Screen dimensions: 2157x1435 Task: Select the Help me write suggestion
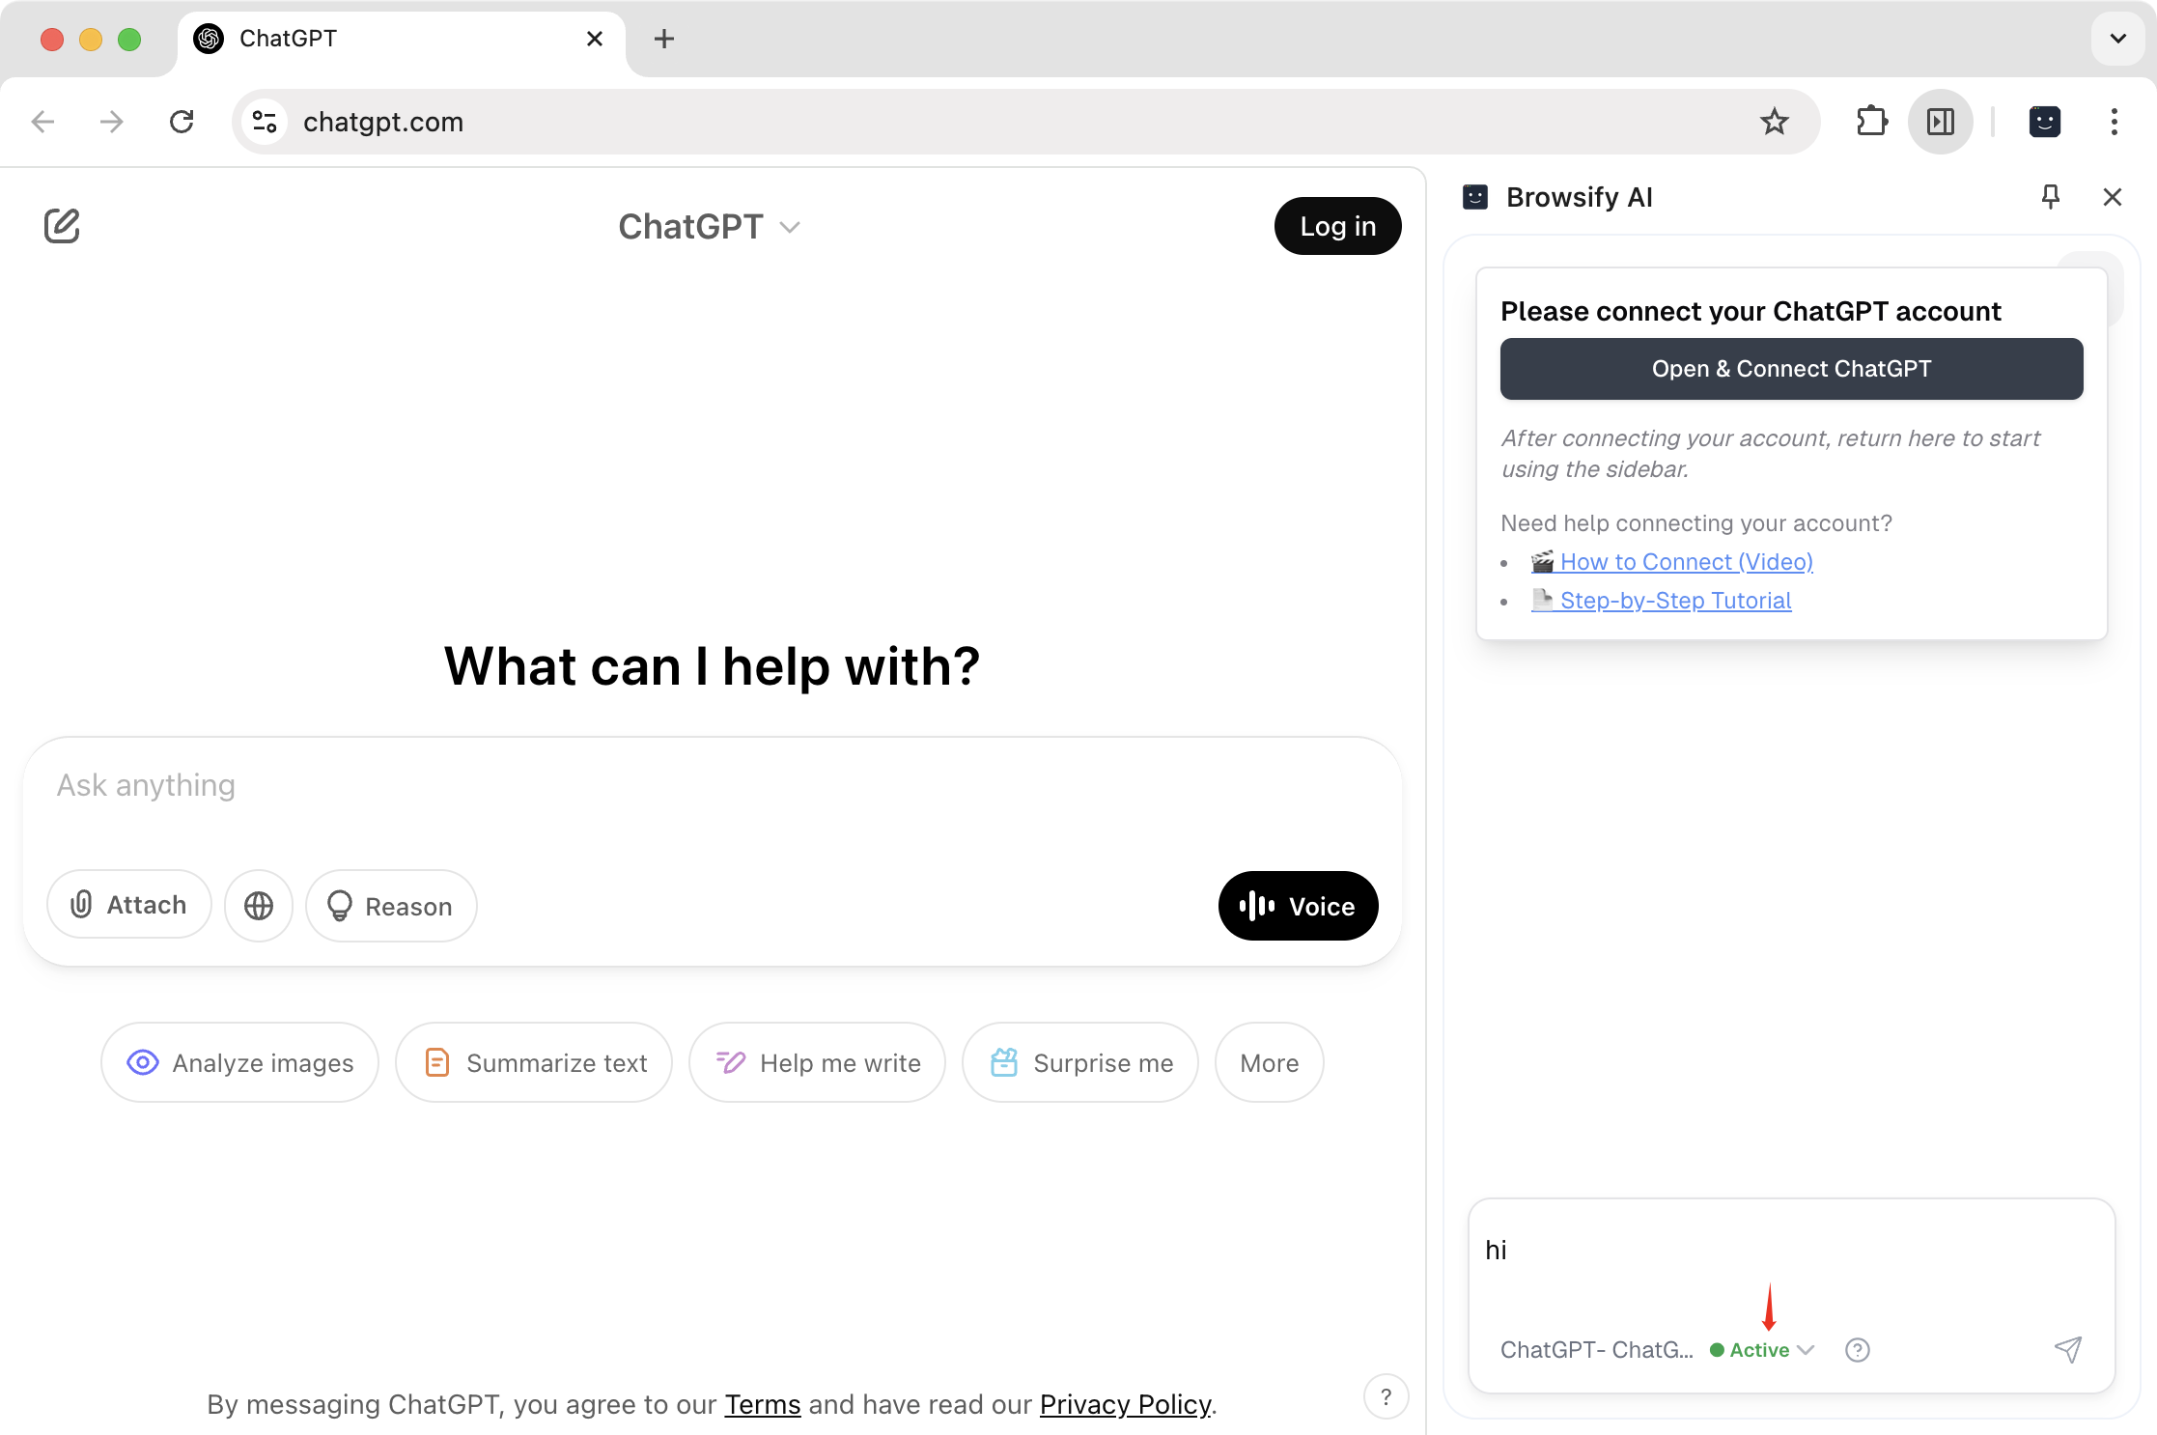point(817,1062)
